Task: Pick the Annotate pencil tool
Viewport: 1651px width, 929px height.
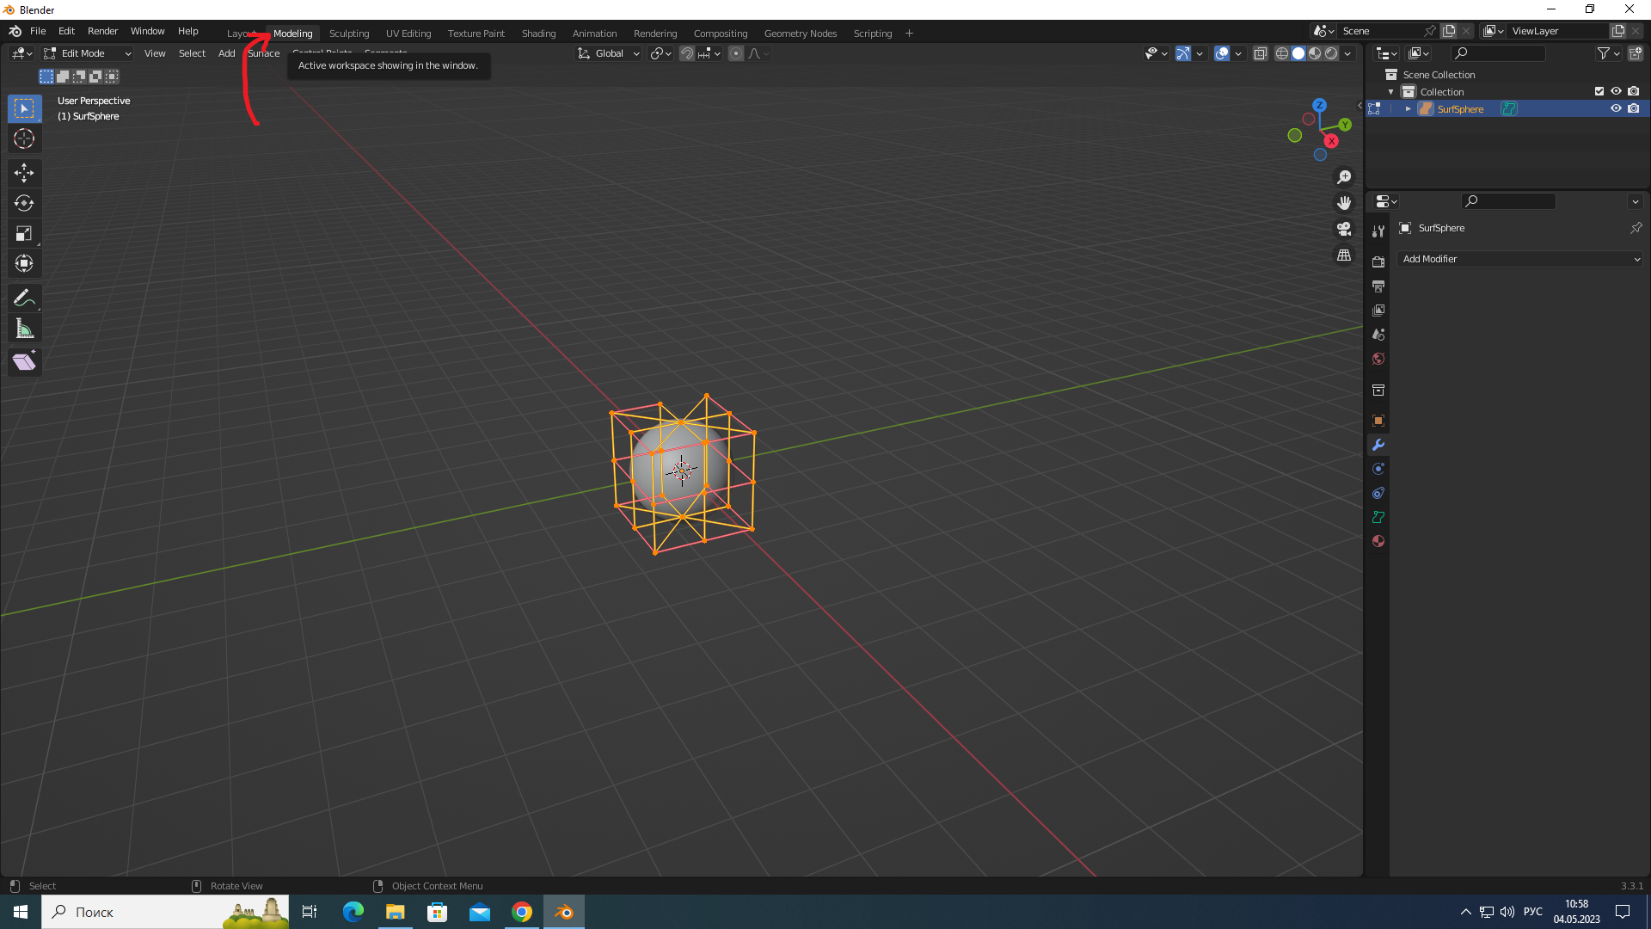Action: point(24,298)
